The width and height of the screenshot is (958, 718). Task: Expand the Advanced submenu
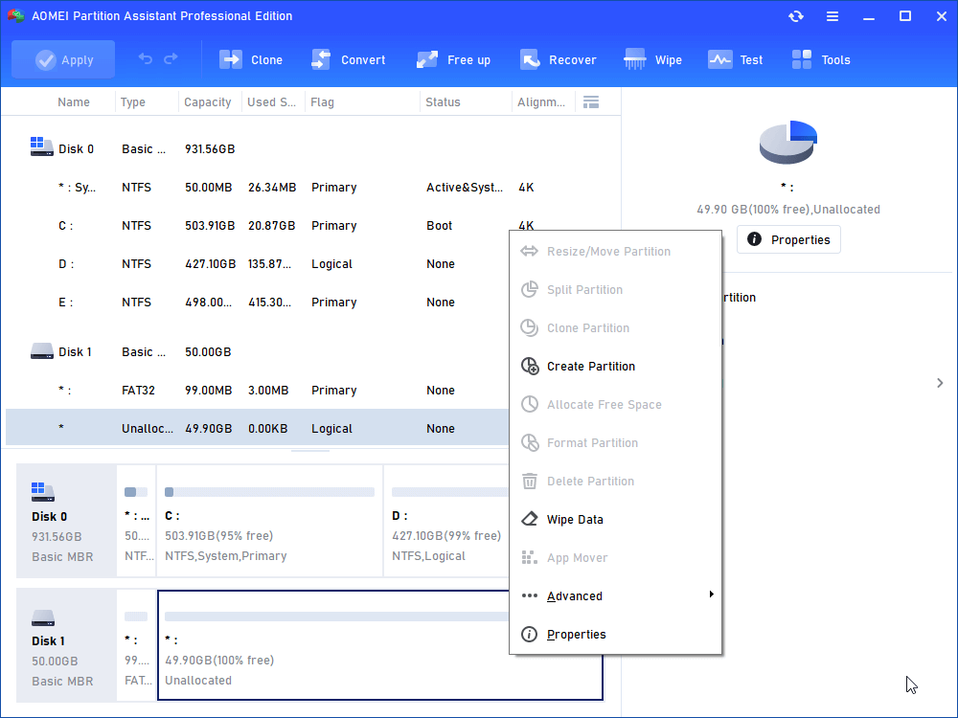click(x=615, y=595)
